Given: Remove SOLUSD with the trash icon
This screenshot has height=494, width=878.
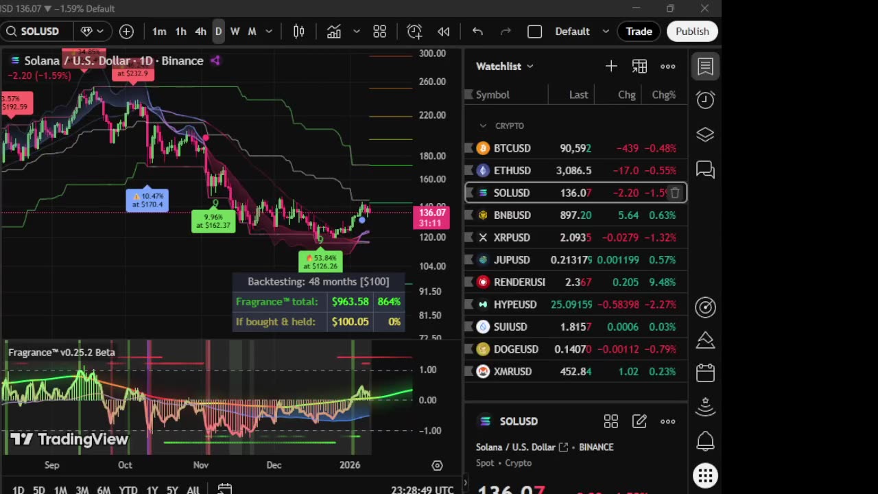Looking at the screenshot, I should 675,193.
